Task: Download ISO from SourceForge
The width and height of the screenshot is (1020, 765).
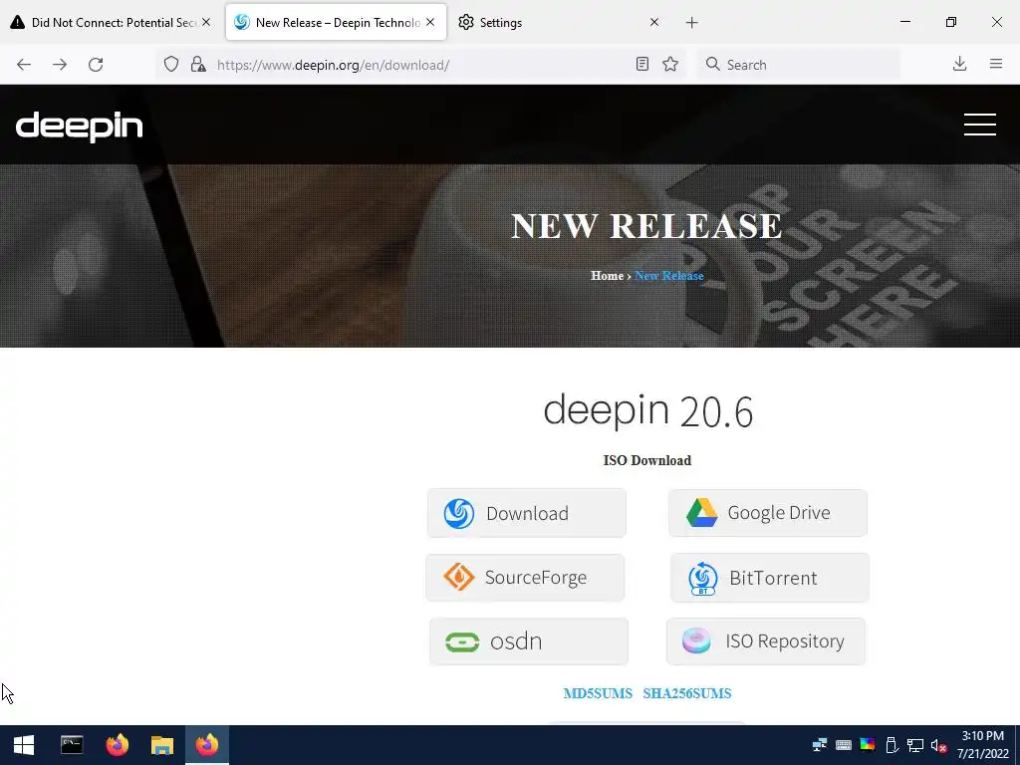Action: click(x=525, y=578)
